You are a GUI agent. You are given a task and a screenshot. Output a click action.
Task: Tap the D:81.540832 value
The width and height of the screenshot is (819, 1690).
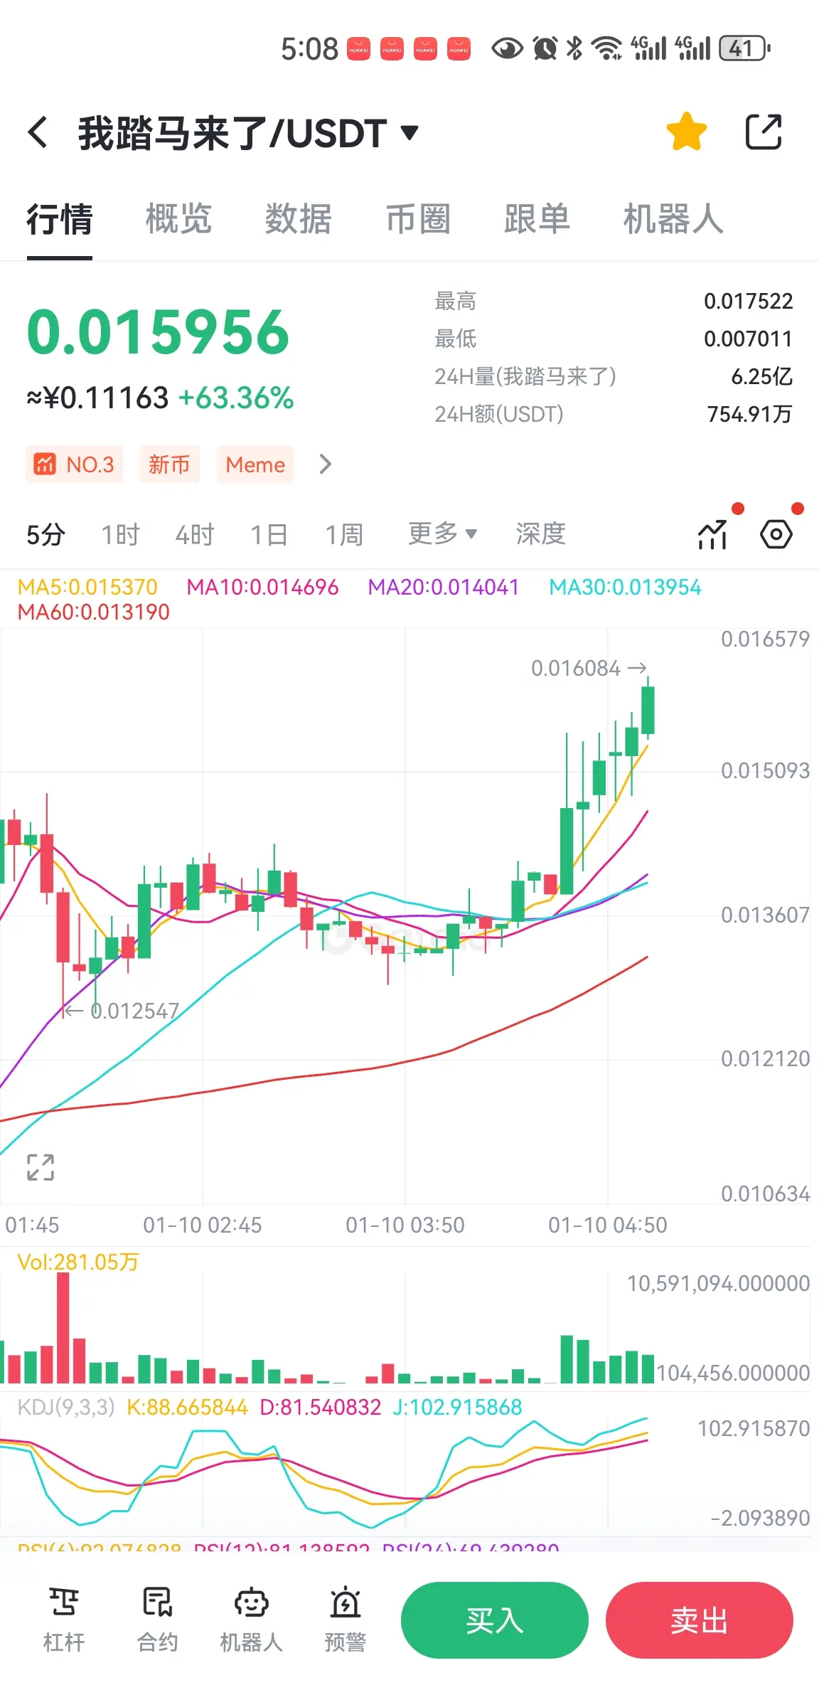321,1407
